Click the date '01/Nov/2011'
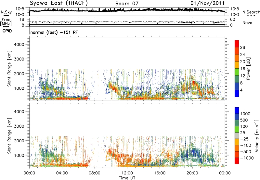 pos(207,3)
